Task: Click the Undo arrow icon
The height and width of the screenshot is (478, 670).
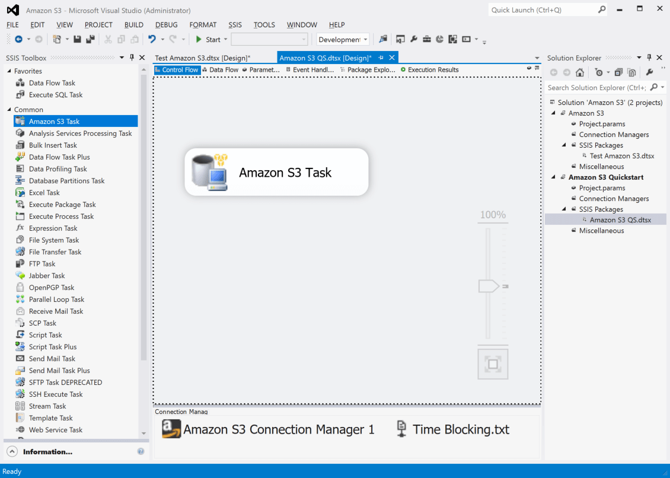Action: click(x=152, y=39)
